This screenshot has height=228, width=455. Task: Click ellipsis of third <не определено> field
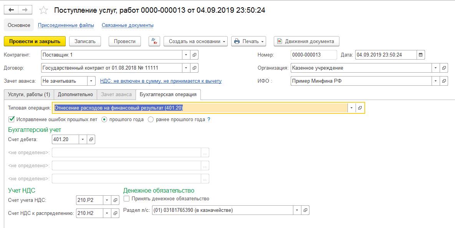(205, 179)
